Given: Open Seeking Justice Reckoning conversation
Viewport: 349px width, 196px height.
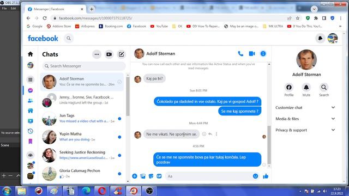Looking at the screenshot, I should click(x=82, y=155).
